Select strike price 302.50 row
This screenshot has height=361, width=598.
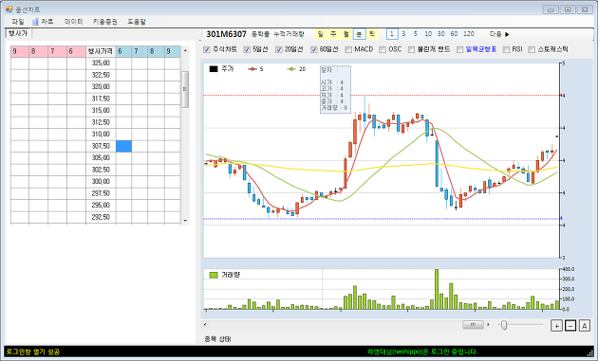(101, 170)
